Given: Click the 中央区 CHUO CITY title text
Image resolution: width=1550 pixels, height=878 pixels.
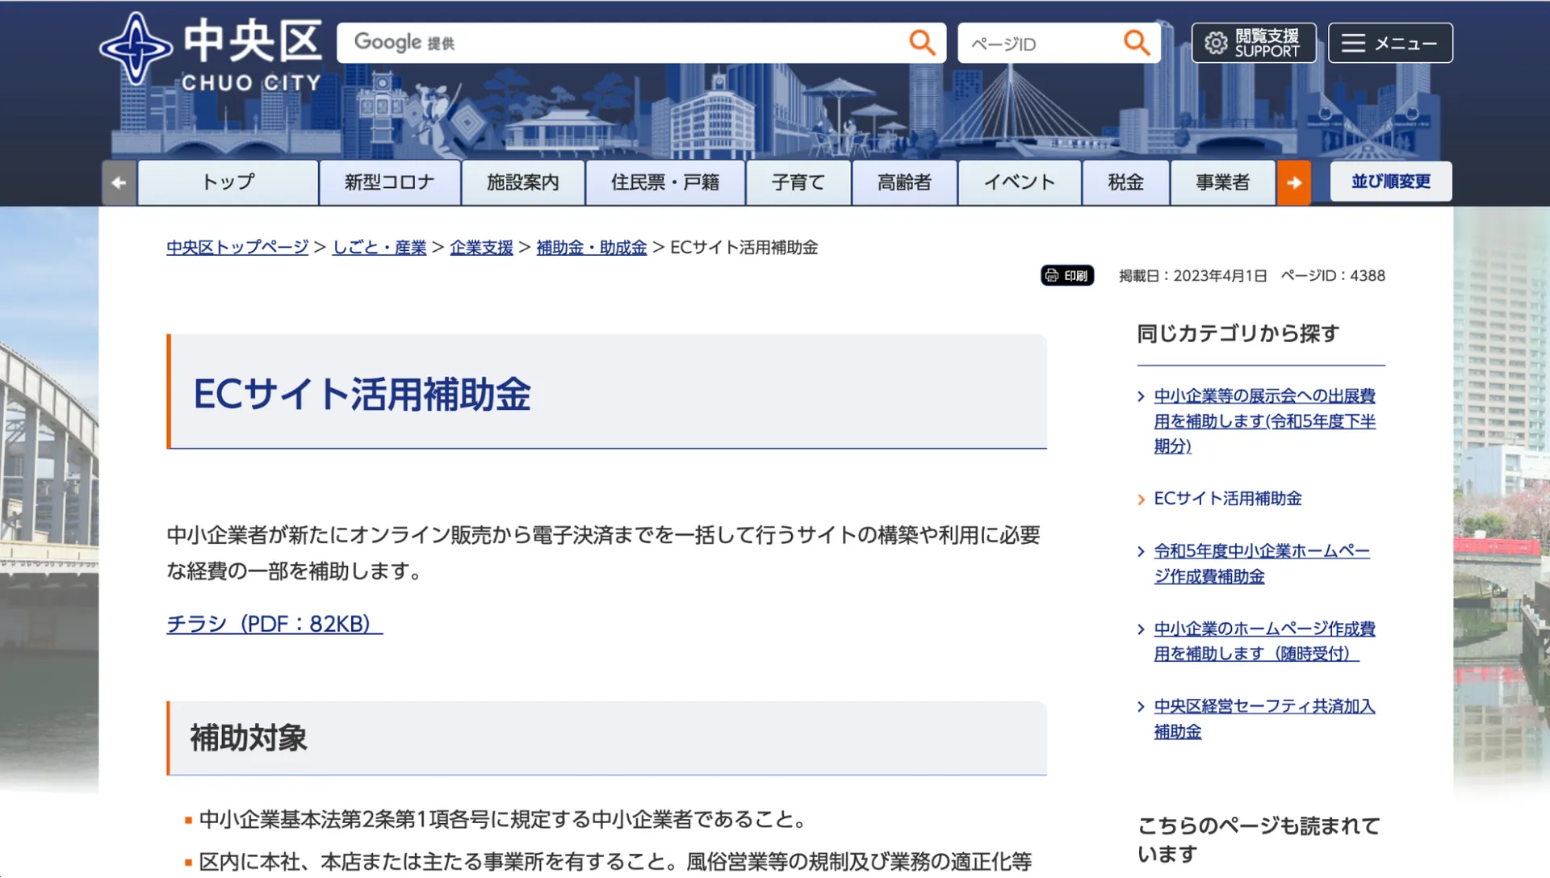Looking at the screenshot, I should coord(252,55).
